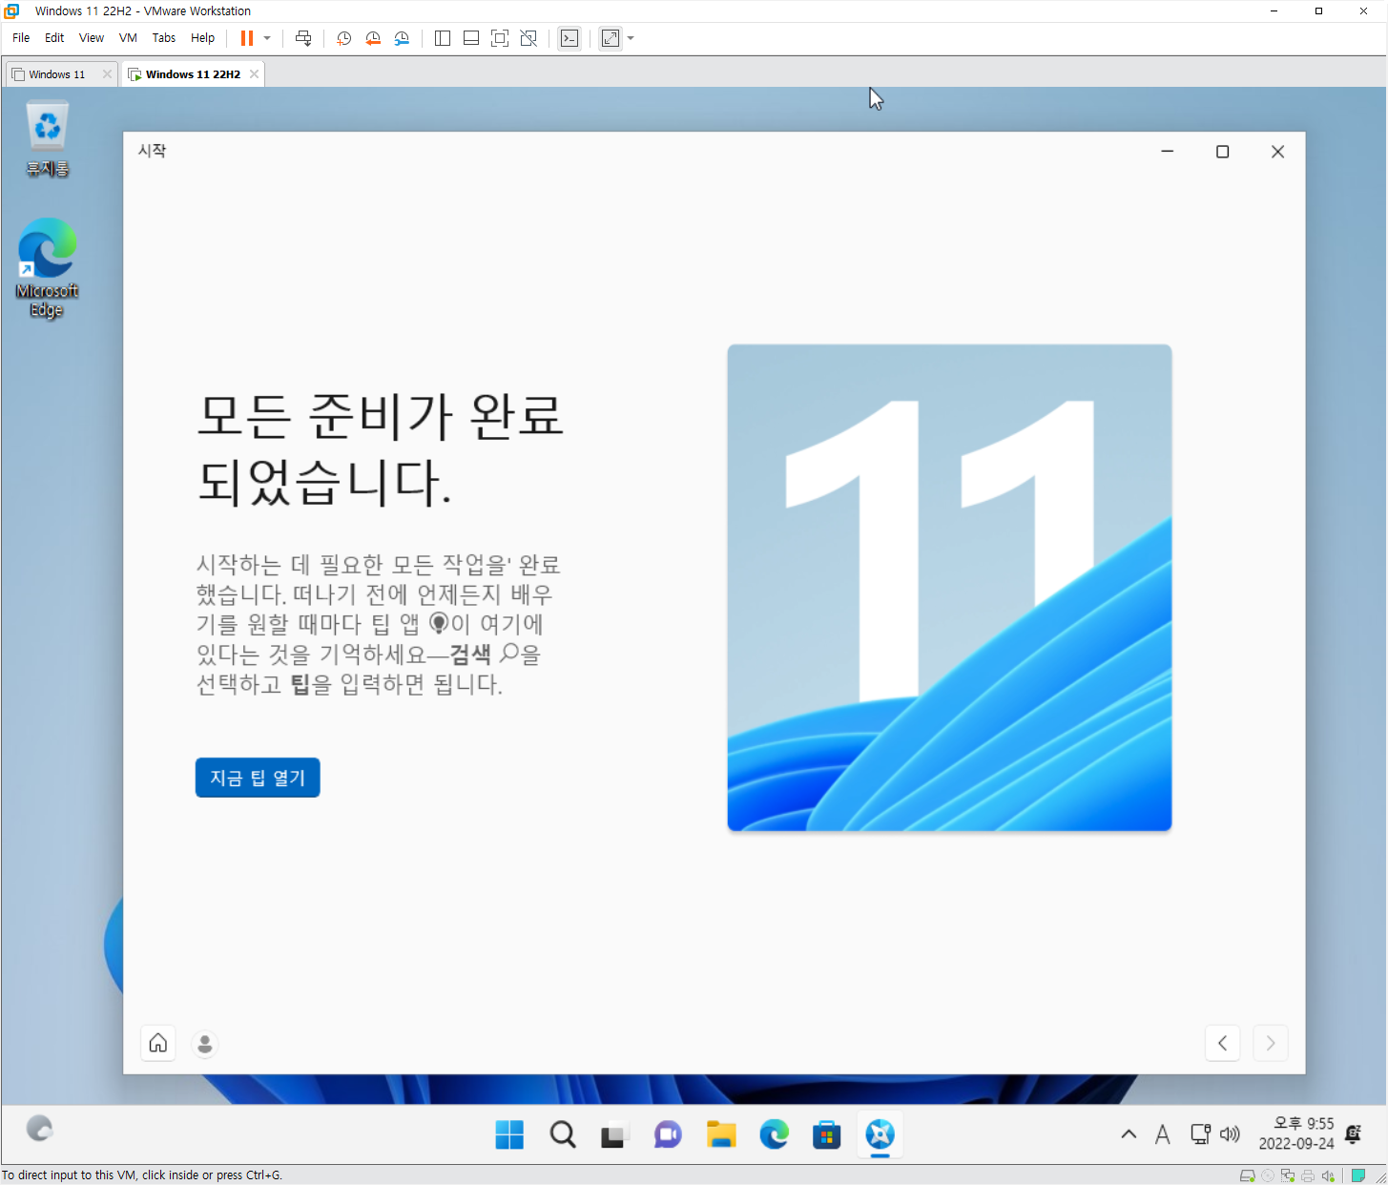Open the Windows Start menu
The width and height of the screenshot is (1388, 1185).
pos(509,1134)
